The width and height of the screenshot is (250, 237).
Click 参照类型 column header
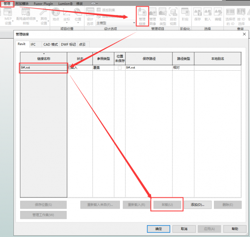point(104,58)
